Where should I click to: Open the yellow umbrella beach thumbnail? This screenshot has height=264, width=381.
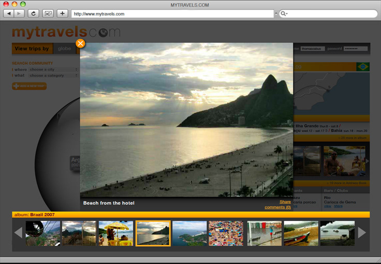coord(116,233)
